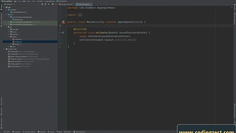Open the Terminal tool window tab
The width and height of the screenshot is (236, 133).
click(x=42, y=132)
